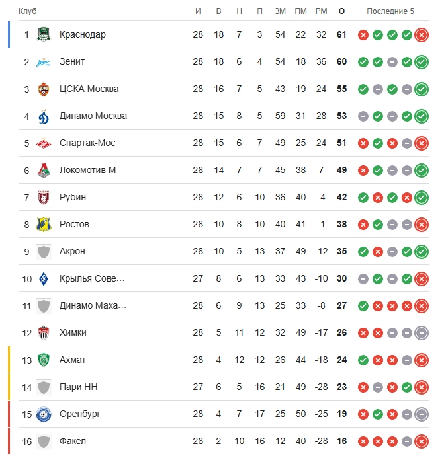This screenshot has height=460, width=446.
Task: Click the Ростов yellow-blue crest
Action: 44,225
